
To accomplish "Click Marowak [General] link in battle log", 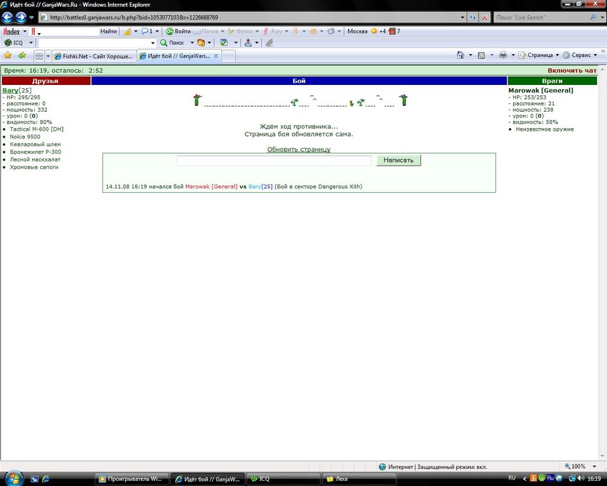I will (211, 186).
